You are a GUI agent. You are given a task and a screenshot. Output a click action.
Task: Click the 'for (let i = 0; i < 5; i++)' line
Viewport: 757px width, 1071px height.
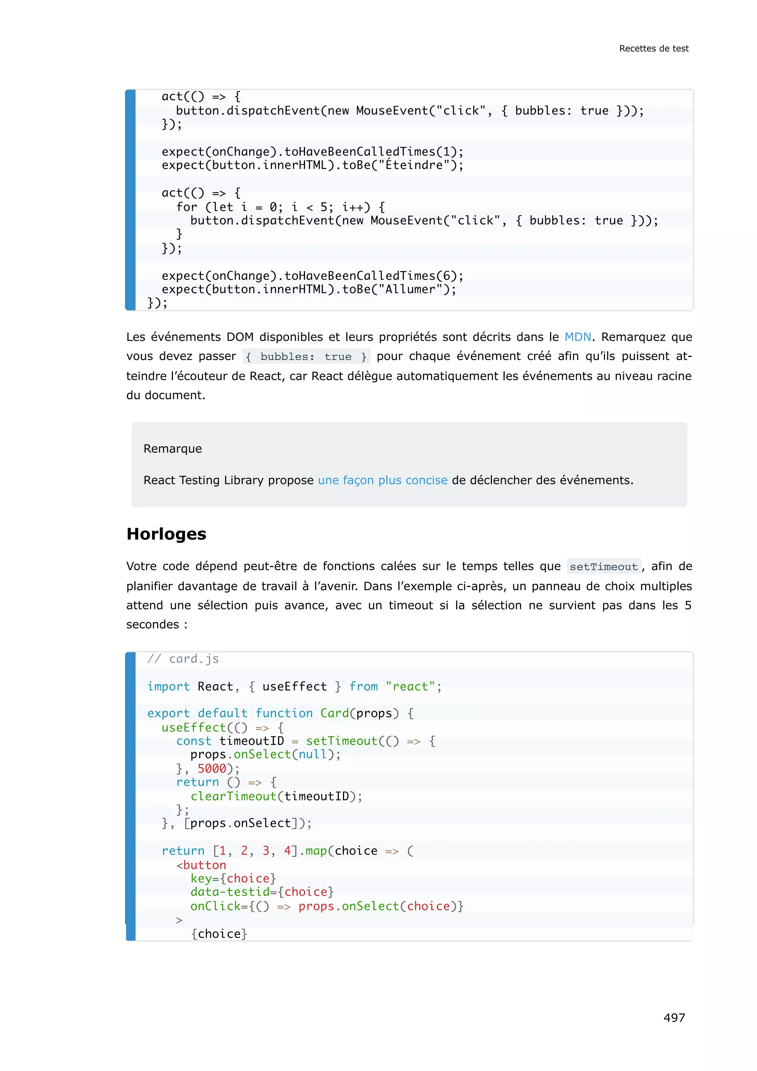(x=281, y=207)
